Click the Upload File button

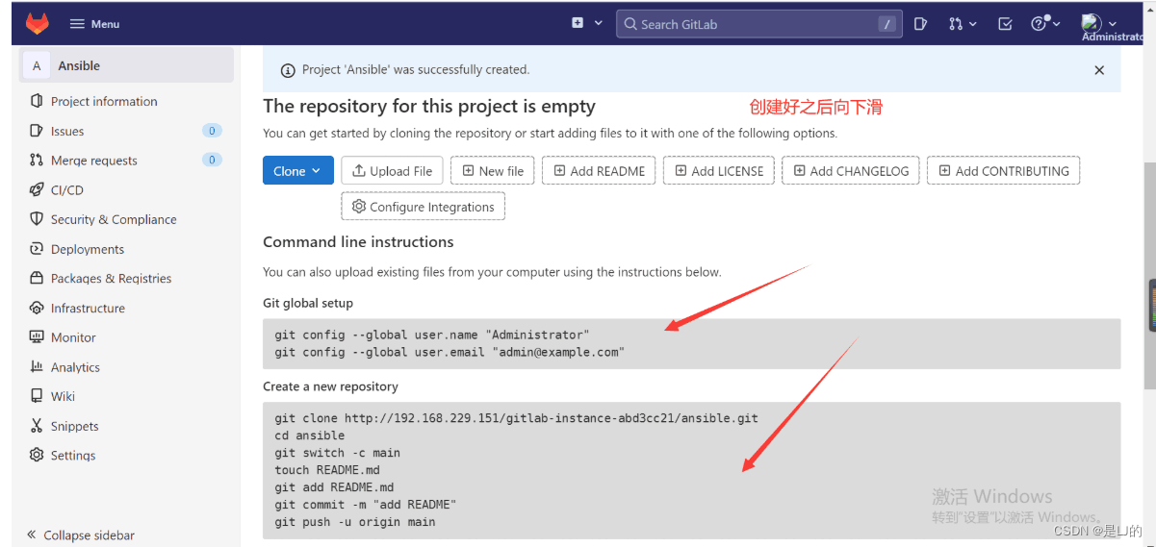pyautogui.click(x=392, y=171)
